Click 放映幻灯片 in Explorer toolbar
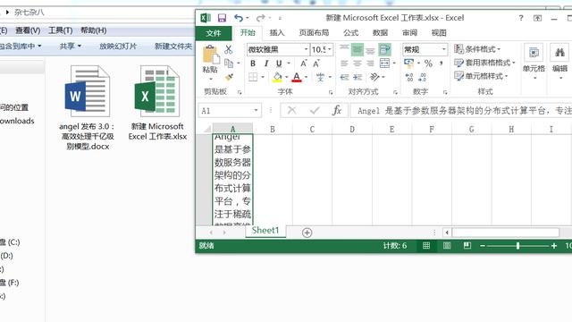The height and width of the screenshot is (322, 572). [x=118, y=46]
